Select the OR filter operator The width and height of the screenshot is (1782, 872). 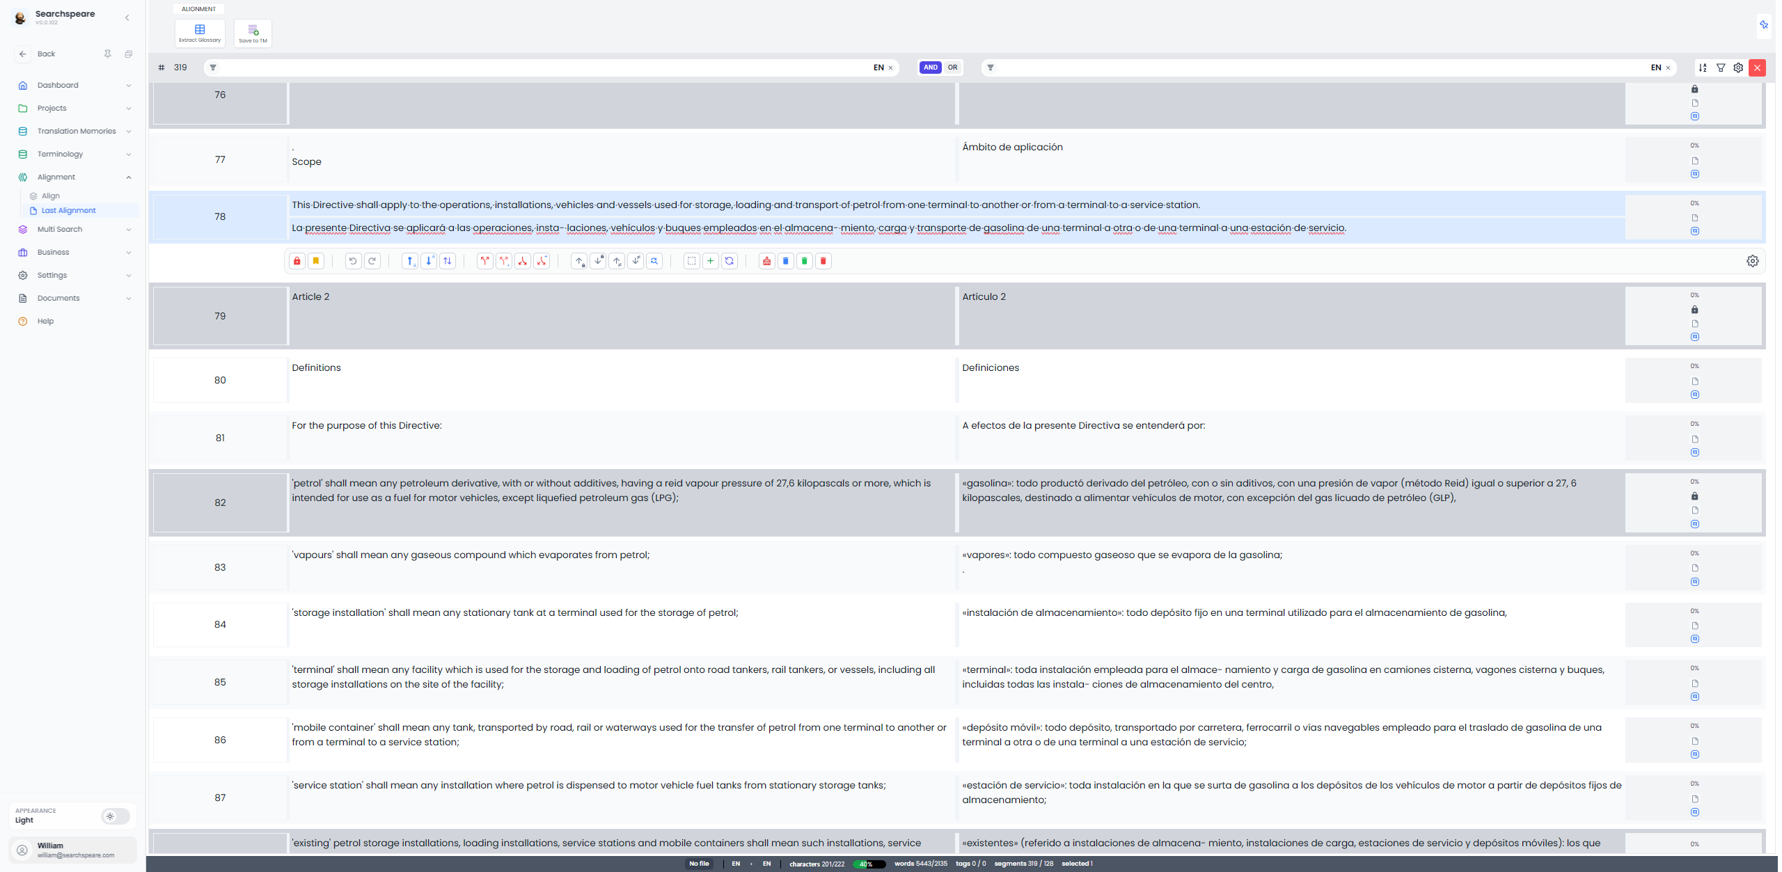coord(952,68)
